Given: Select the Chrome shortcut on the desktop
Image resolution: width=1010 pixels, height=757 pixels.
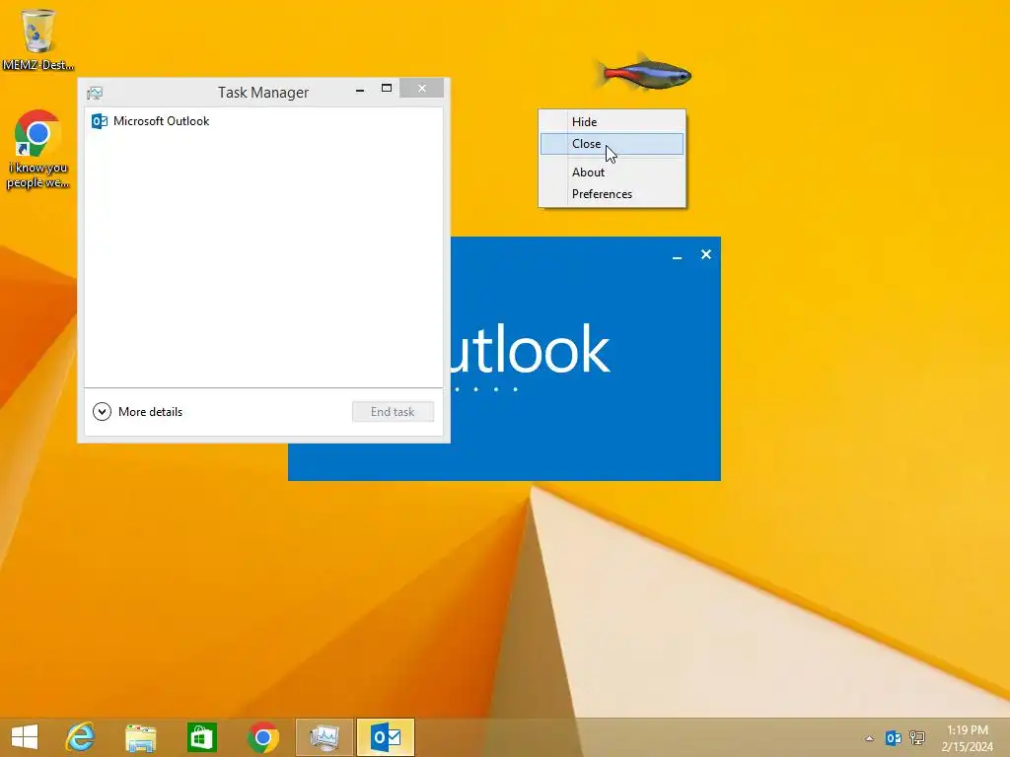Looking at the screenshot, I should 38,150.
